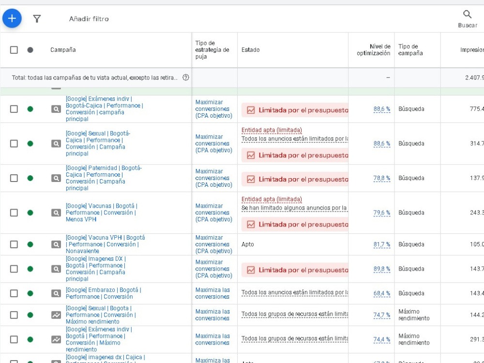Open 68,4 % optimization score
Screen dimensions: 484x363
click(x=382, y=293)
